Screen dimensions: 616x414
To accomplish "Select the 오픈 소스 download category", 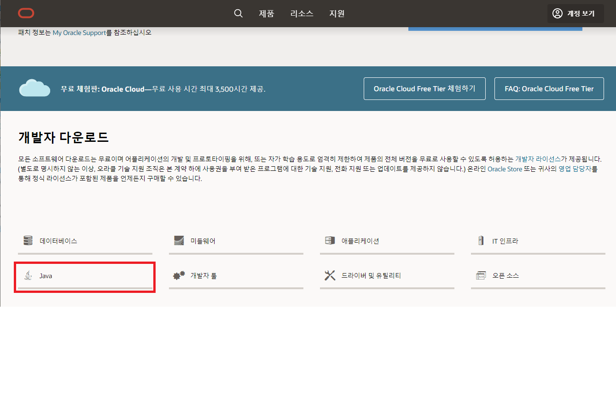I will (538, 278).
